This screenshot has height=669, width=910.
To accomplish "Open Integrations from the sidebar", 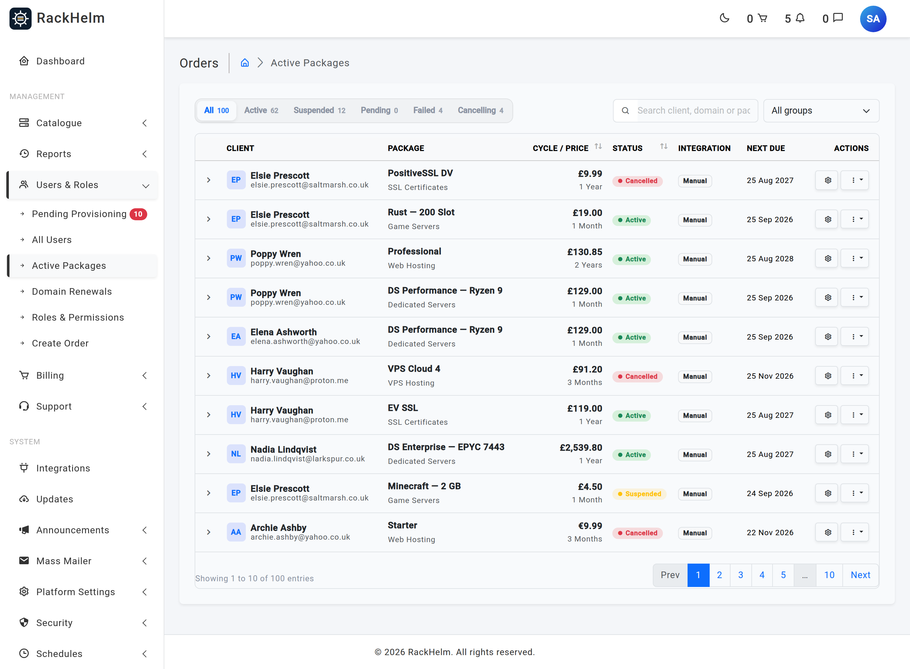I will point(82,468).
